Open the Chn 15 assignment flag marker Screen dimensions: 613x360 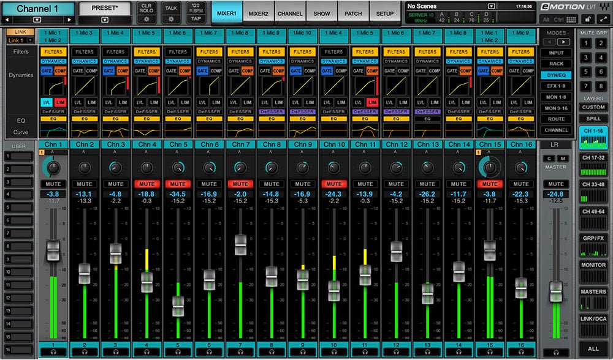(x=478, y=152)
